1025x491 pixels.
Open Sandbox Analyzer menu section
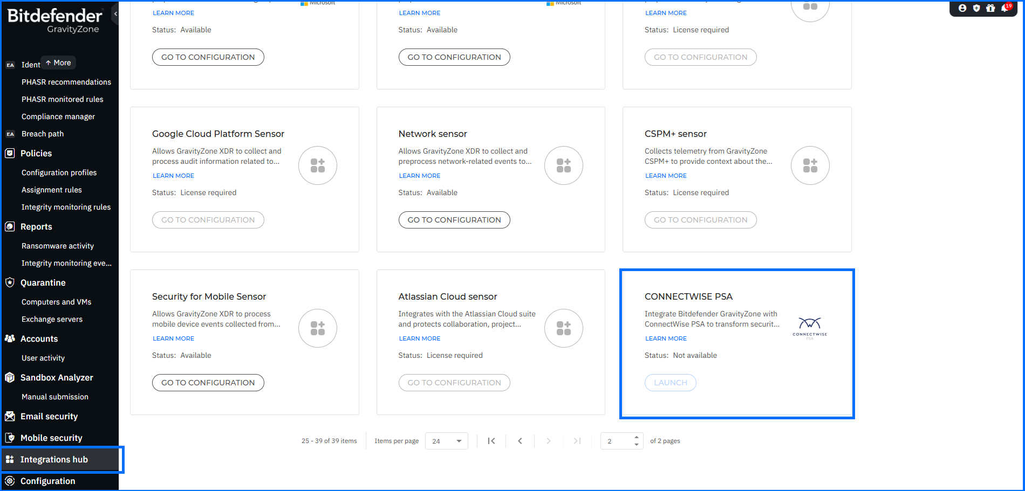57,377
